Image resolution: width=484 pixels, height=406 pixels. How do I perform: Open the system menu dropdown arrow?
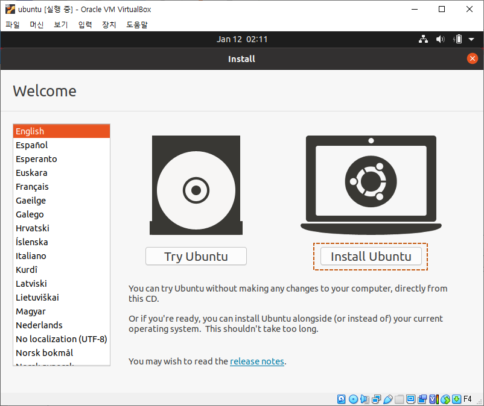[471, 39]
